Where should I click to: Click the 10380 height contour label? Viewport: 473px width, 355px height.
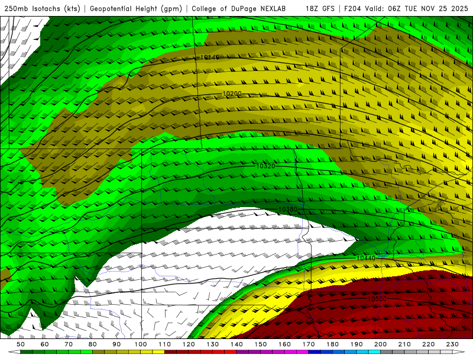[288, 209]
